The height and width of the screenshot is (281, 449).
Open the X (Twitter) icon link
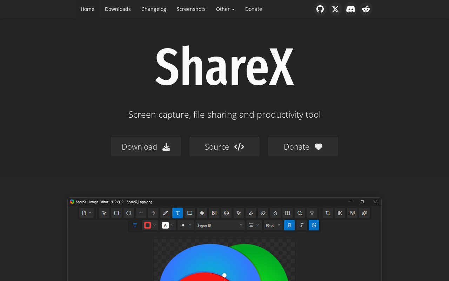point(335,9)
